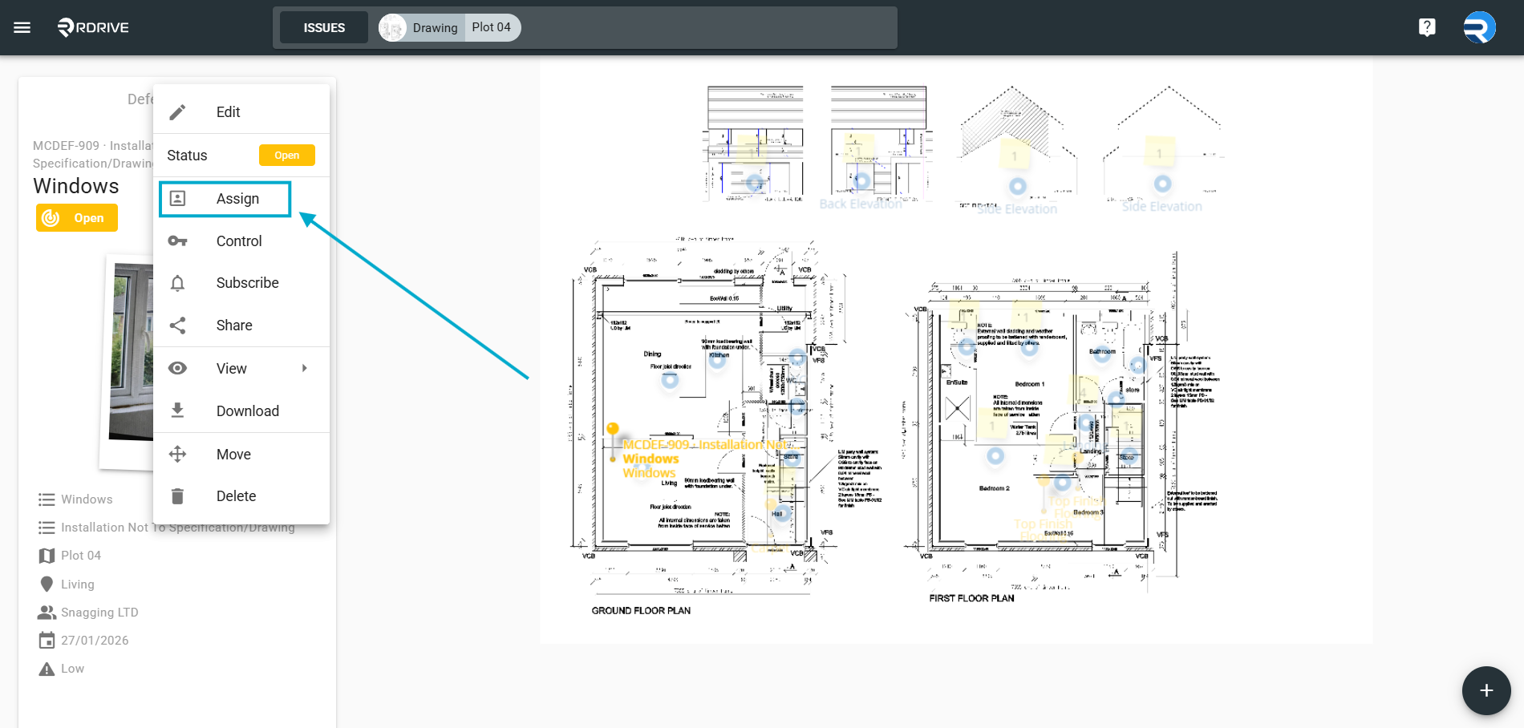Screen dimensions: 1524x728
Task: Click the eye View icon
Action: pyautogui.click(x=178, y=368)
